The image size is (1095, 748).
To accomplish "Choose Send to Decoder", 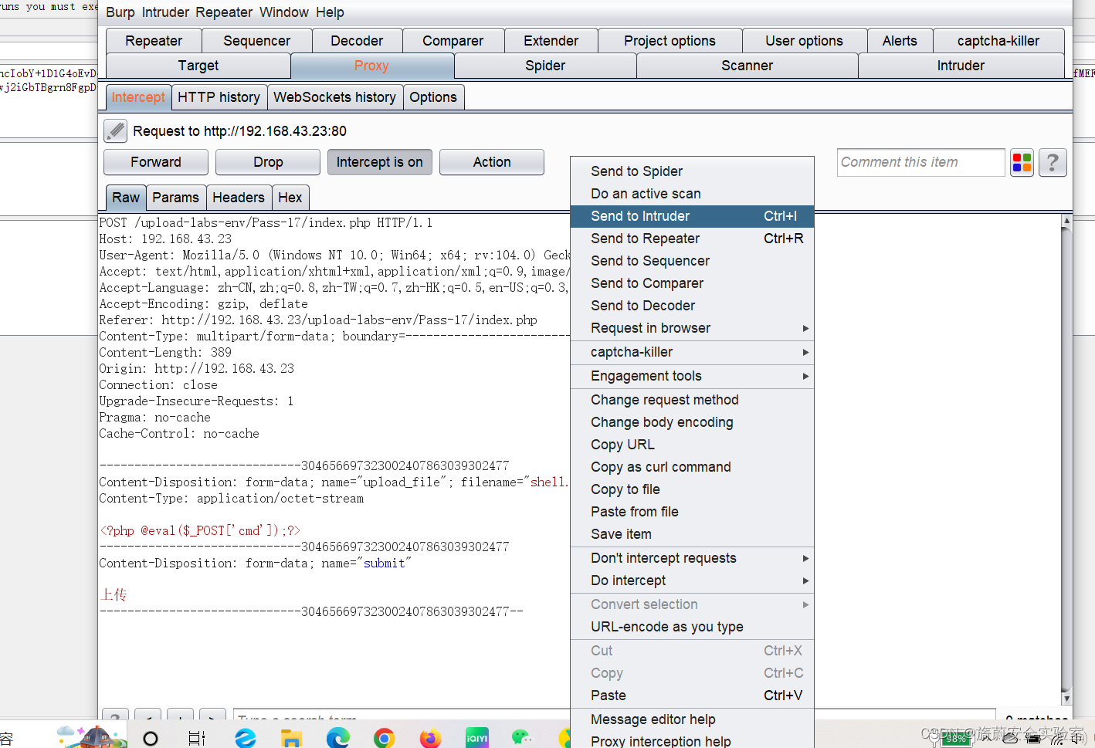I will [x=692, y=306].
